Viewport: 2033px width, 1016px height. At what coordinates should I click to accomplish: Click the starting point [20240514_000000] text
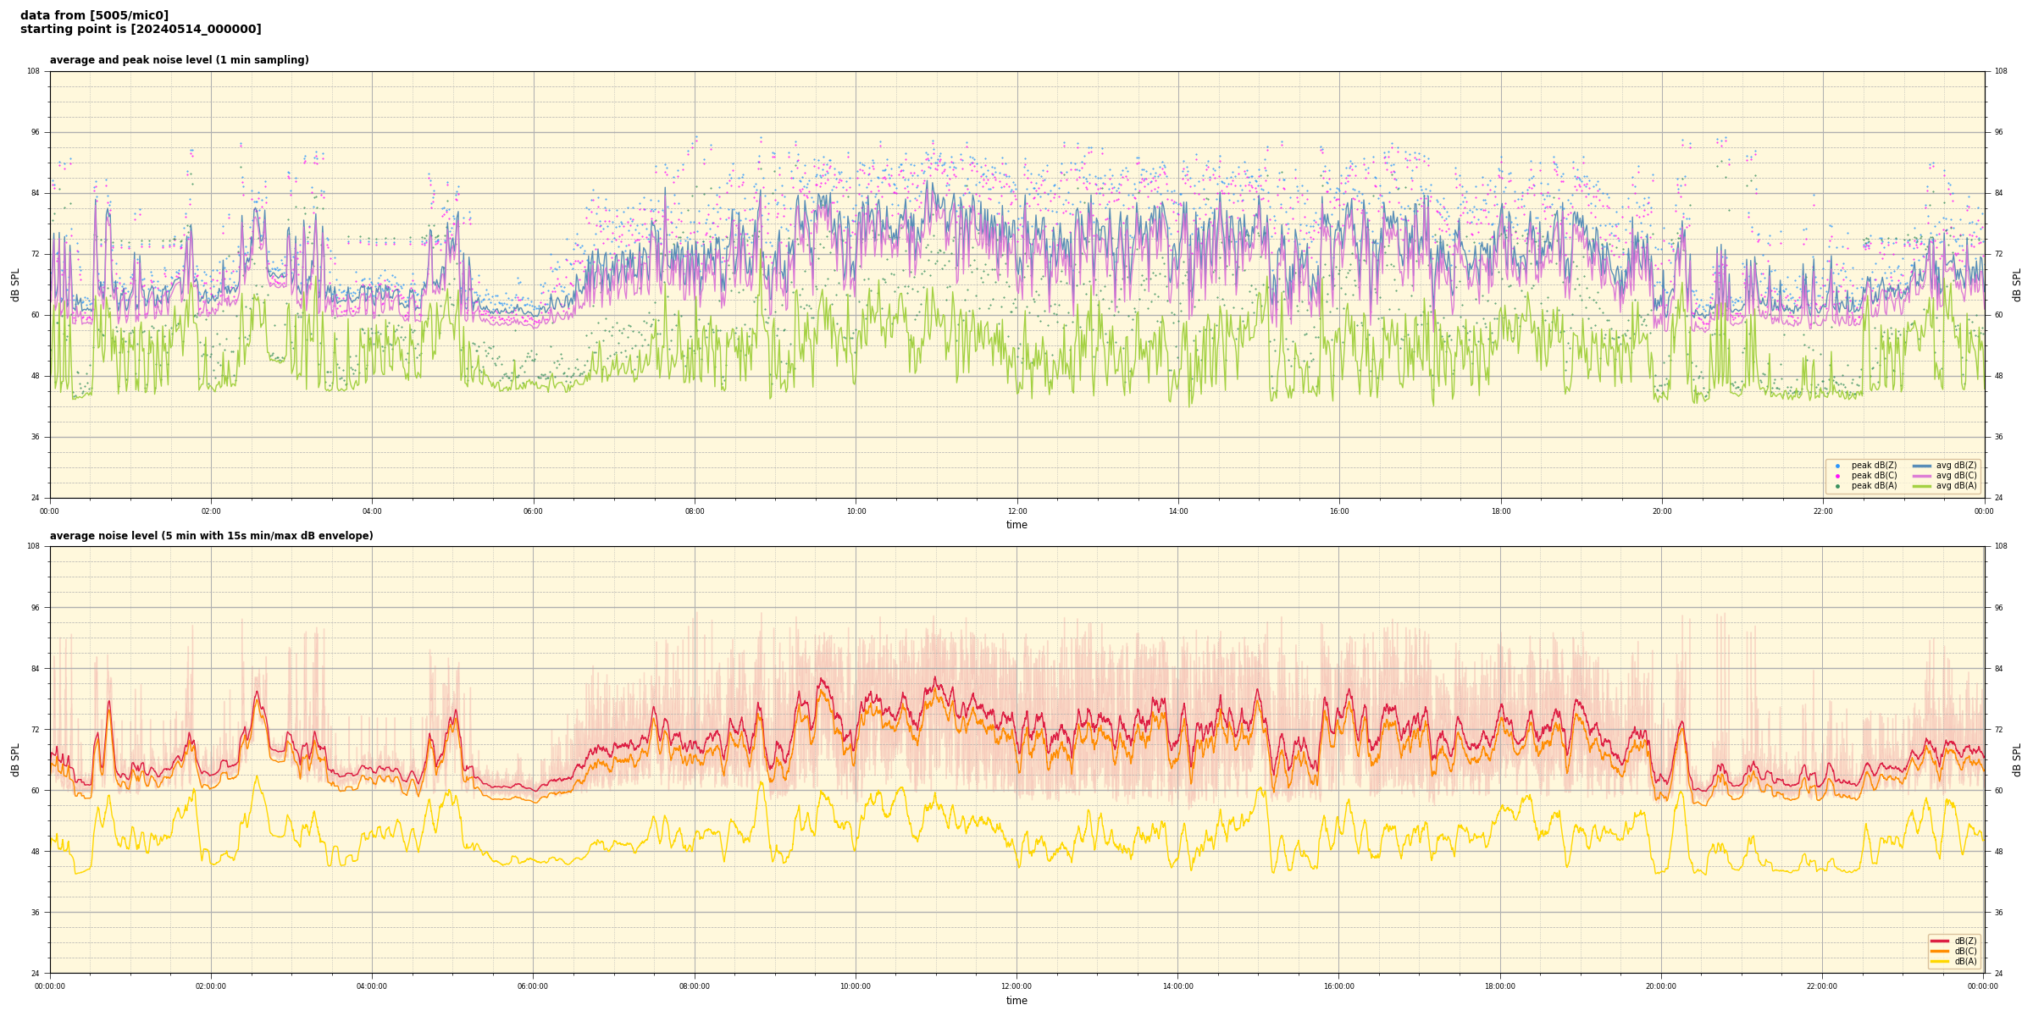coord(141,30)
